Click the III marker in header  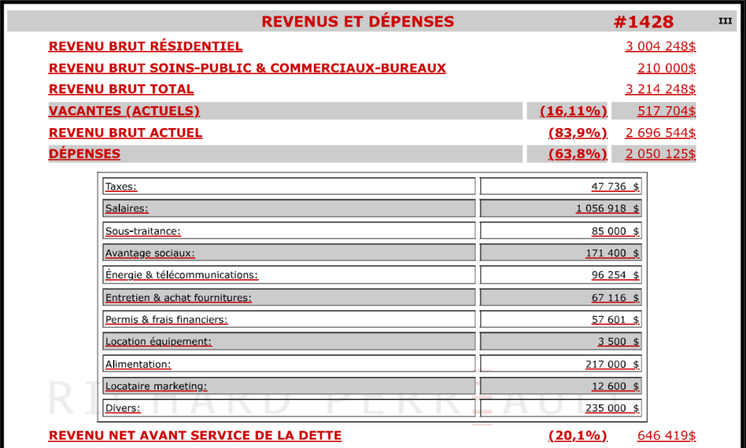(725, 21)
